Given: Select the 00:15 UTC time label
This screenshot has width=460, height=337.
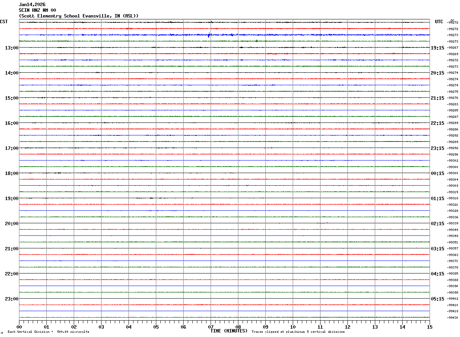Looking at the screenshot, I should point(437,173).
